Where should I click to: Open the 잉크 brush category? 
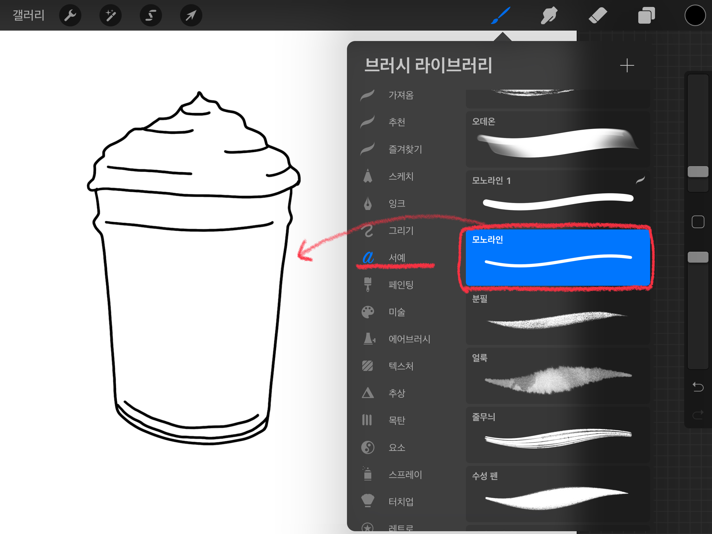coord(396,203)
